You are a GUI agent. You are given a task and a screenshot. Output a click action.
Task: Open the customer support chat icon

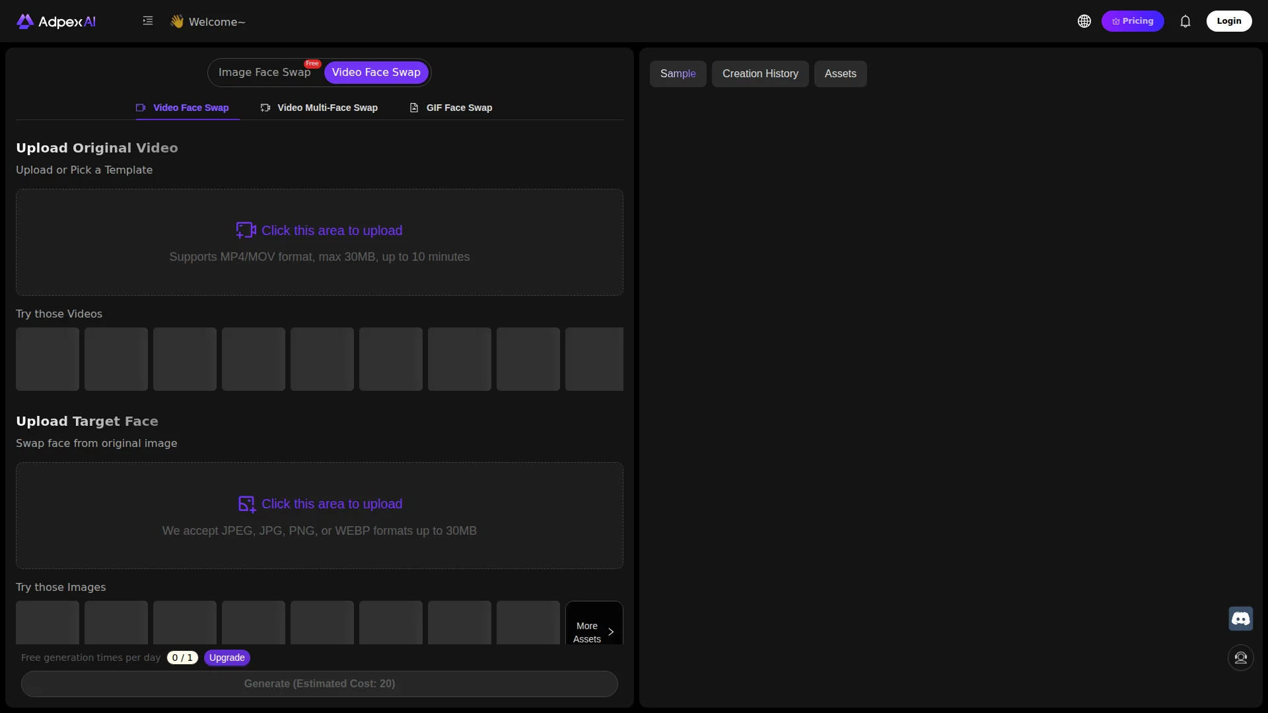1240,658
